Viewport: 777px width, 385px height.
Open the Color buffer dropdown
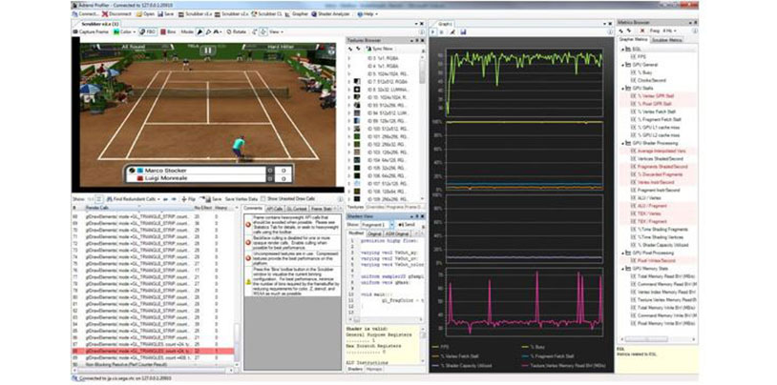pos(124,31)
